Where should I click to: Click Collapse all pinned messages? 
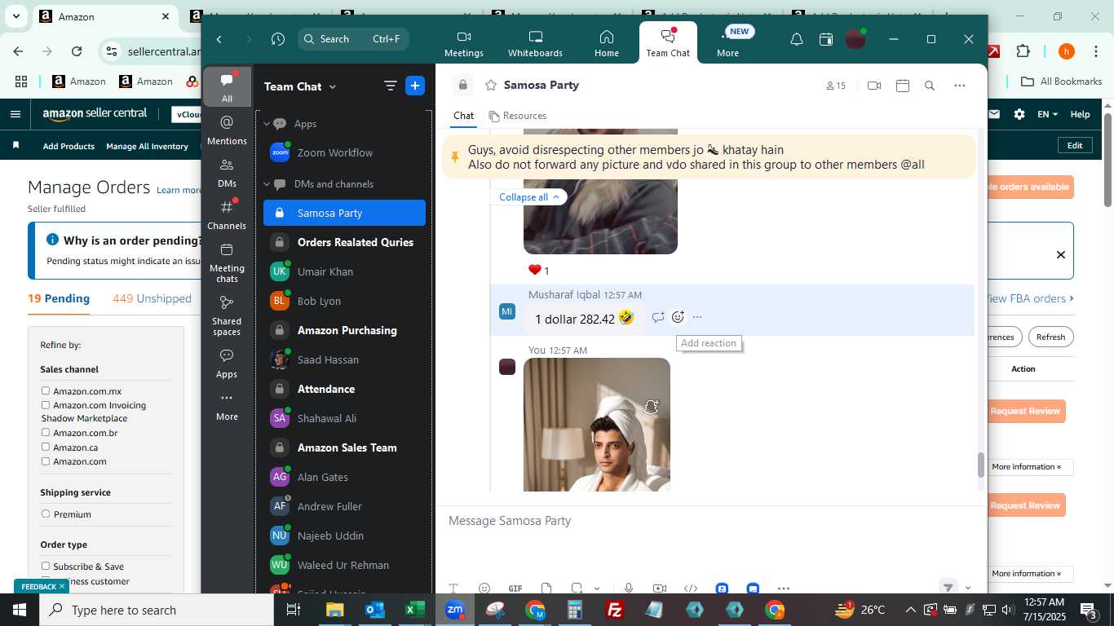[x=529, y=197]
